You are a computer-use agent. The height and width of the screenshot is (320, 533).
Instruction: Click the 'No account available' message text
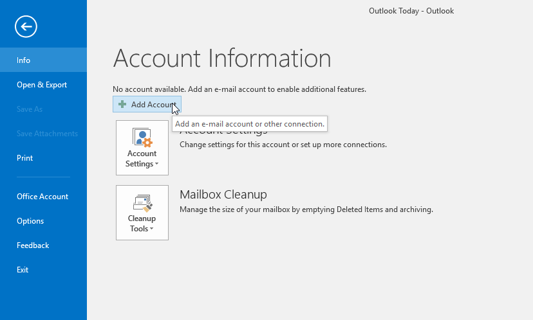pos(239,89)
